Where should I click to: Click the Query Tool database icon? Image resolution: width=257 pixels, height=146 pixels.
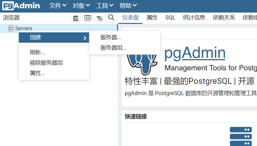pyautogui.click(x=76, y=18)
